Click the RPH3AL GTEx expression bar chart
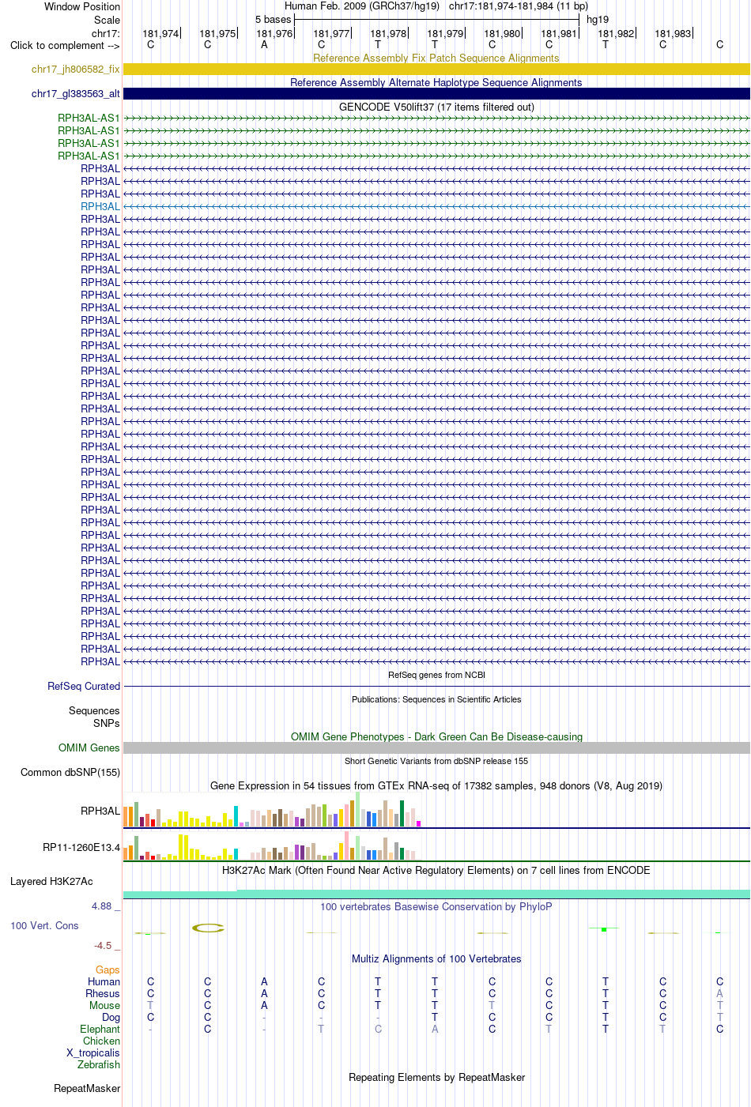The image size is (751, 1107). coord(273,809)
